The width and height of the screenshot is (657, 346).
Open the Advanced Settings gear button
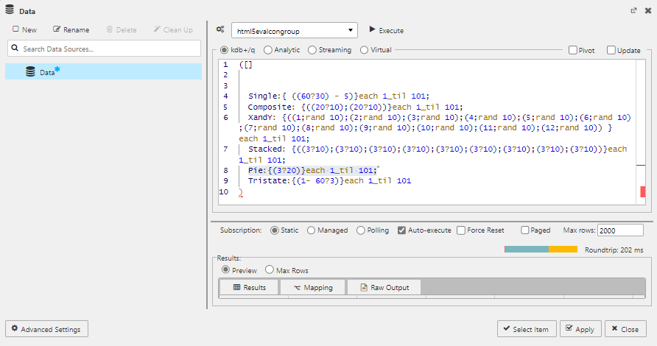pyautogui.click(x=47, y=329)
